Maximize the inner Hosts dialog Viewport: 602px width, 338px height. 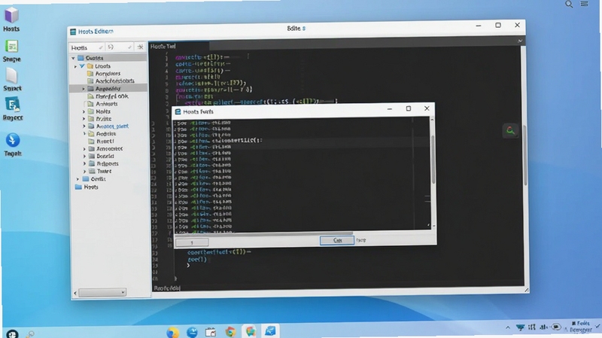point(409,108)
